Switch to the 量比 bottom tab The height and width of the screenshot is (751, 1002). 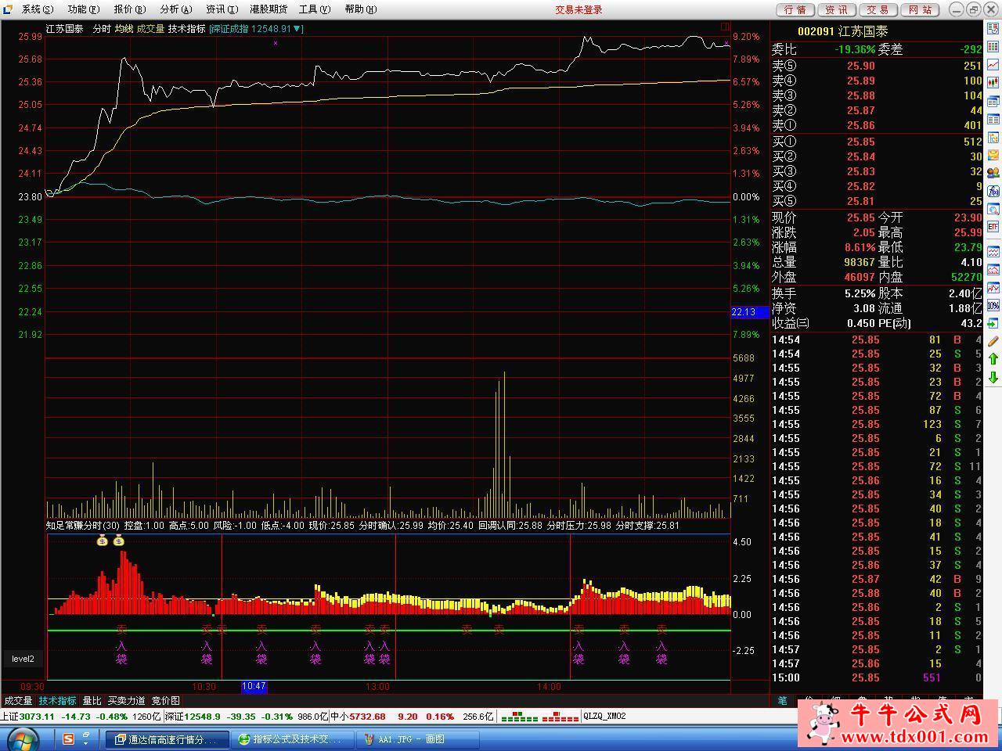92,701
